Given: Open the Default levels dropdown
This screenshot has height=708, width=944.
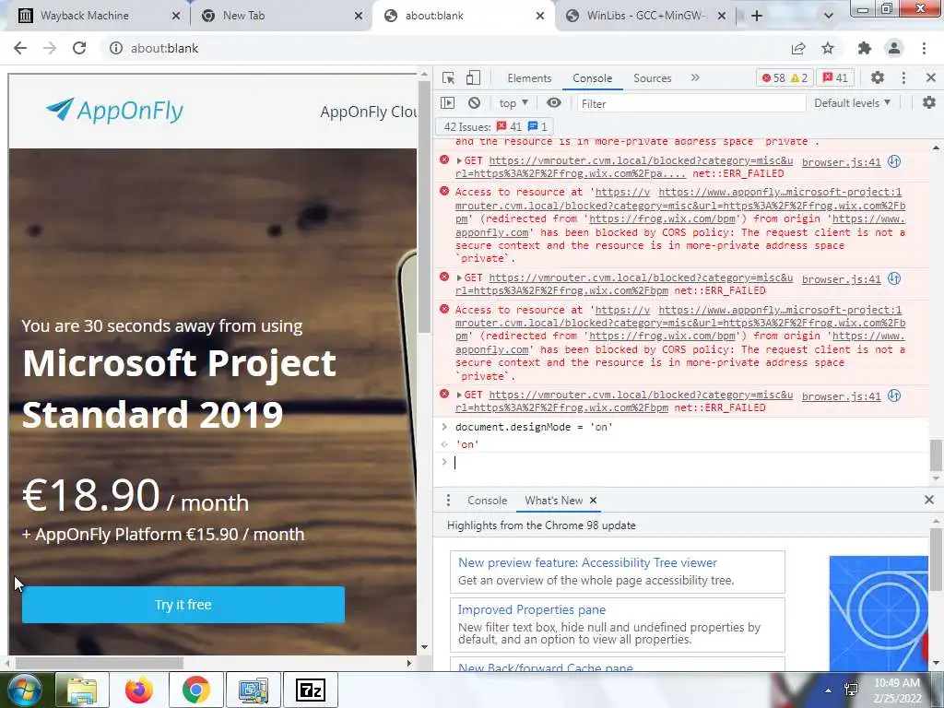Looking at the screenshot, I should point(852,103).
